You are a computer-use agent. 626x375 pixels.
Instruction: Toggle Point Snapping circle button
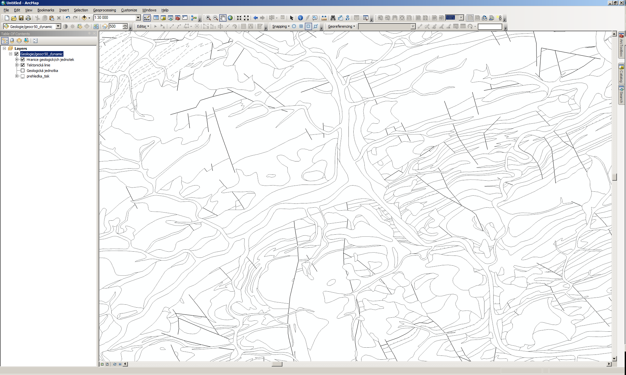point(294,26)
